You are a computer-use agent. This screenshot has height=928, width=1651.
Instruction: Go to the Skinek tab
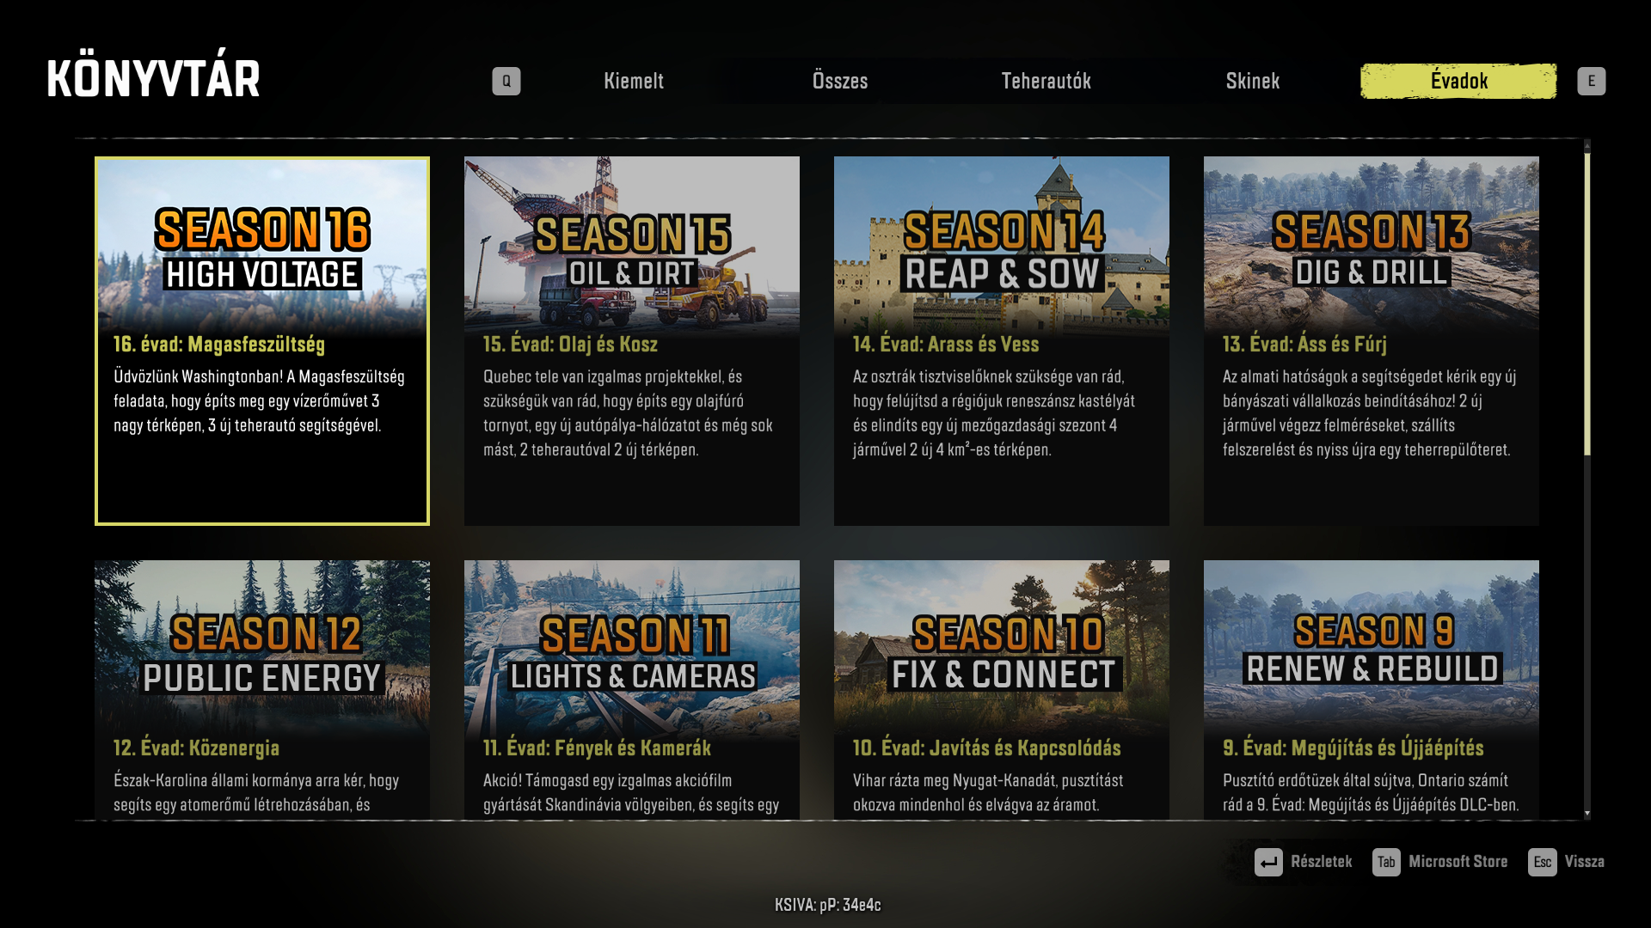1252,81
